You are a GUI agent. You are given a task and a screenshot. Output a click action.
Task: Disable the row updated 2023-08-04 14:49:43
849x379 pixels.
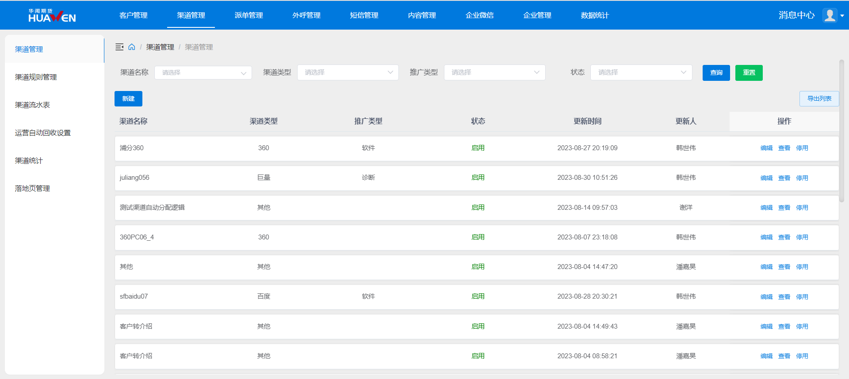point(802,326)
